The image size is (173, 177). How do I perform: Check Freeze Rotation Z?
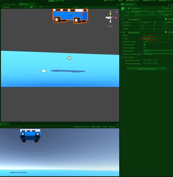155,63
